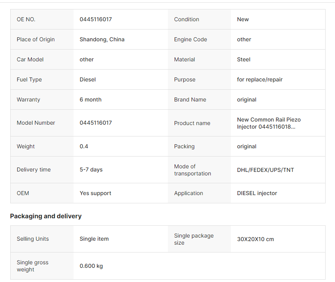Select the Weight value 0.4
This screenshot has width=335, height=282.
[x=84, y=147]
